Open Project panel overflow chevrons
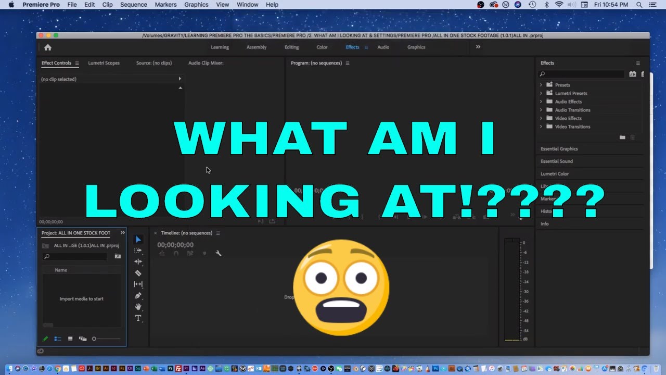Screen dimensions: 666x375 [x=123, y=233]
